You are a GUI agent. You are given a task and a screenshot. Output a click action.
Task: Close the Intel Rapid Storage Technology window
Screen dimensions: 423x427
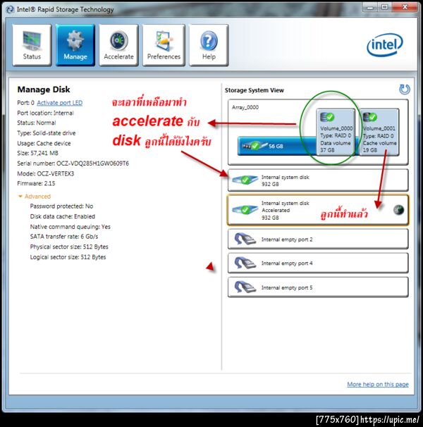point(405,7)
